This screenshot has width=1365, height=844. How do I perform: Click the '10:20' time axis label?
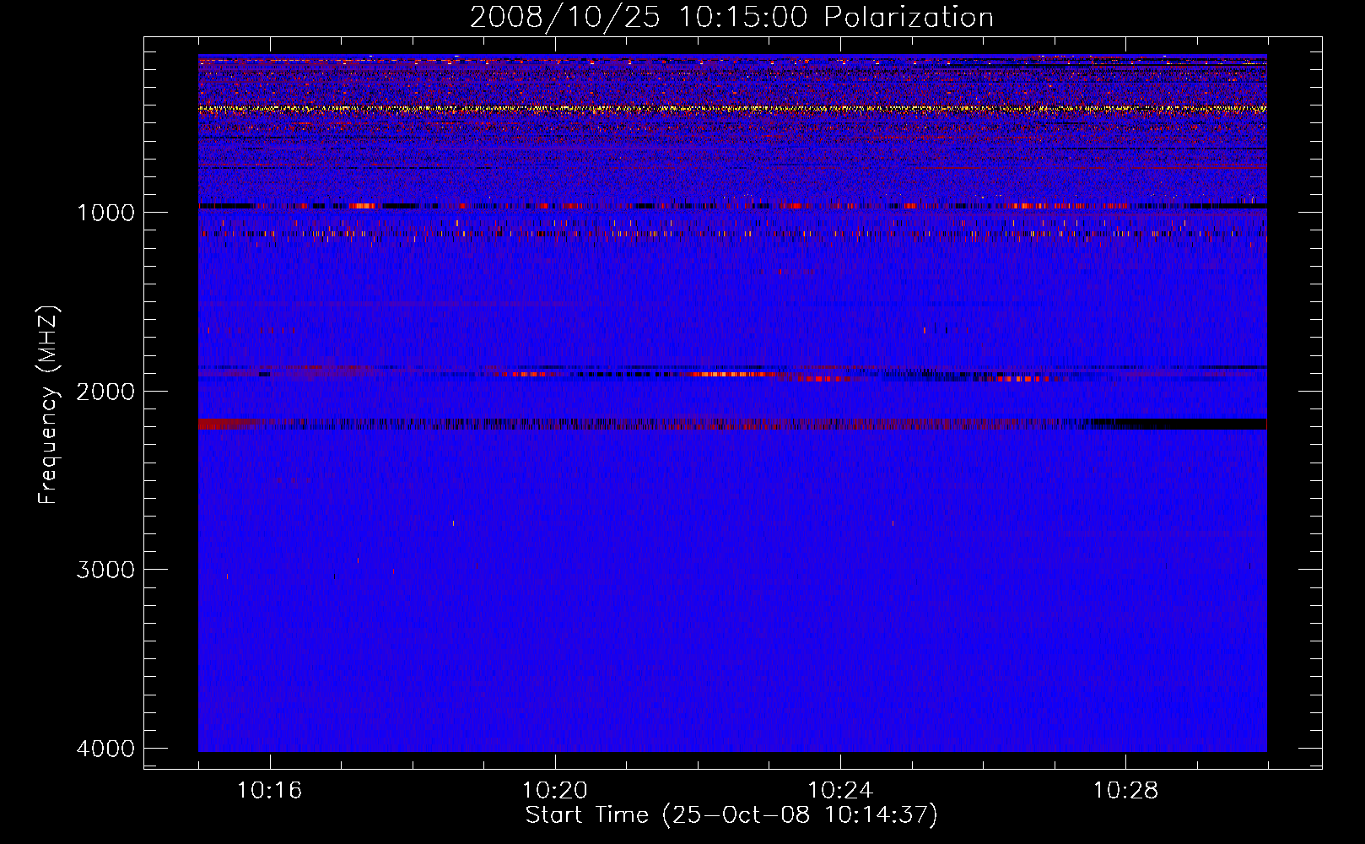click(554, 791)
